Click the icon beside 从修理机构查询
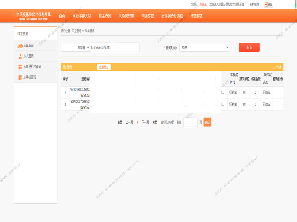This screenshot has width=297, height=222. click(20, 67)
